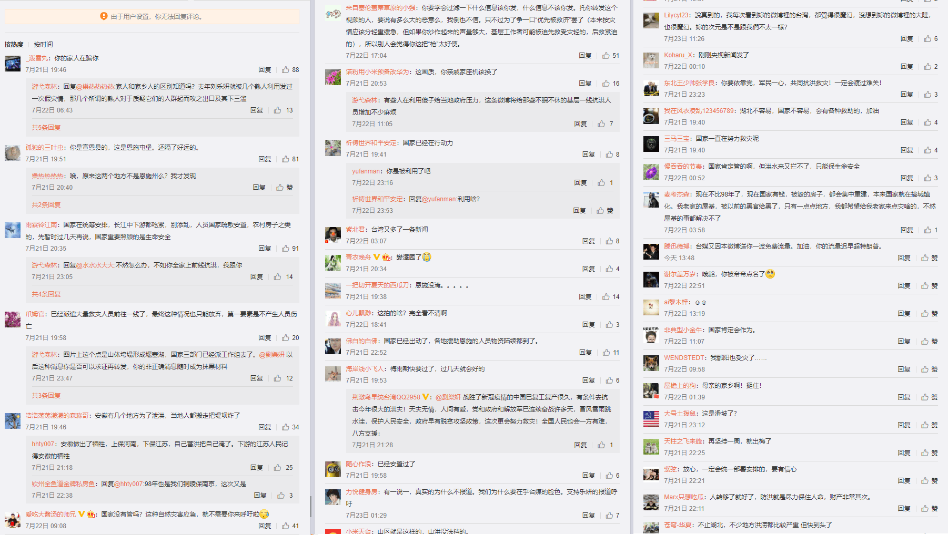The height and width of the screenshot is (535, 948).
Task: Expand 共5条回复 replies
Action: 46,127
